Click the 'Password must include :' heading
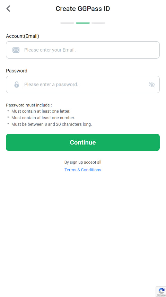 click(29, 105)
